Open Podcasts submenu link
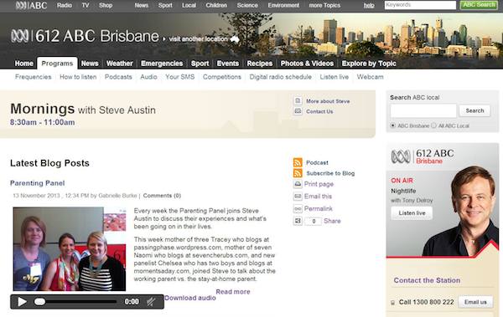 pyautogui.click(x=118, y=77)
